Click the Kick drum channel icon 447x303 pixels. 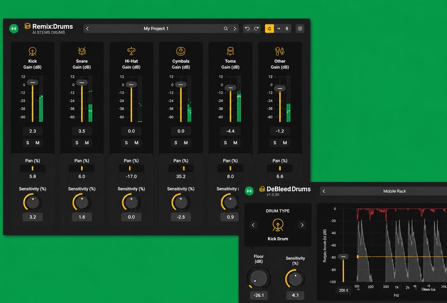coord(32,51)
